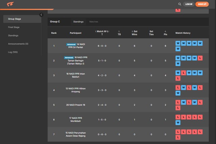Click the first L badge for rank 7
The height and width of the screenshot is (144, 216).
click(x=178, y=132)
